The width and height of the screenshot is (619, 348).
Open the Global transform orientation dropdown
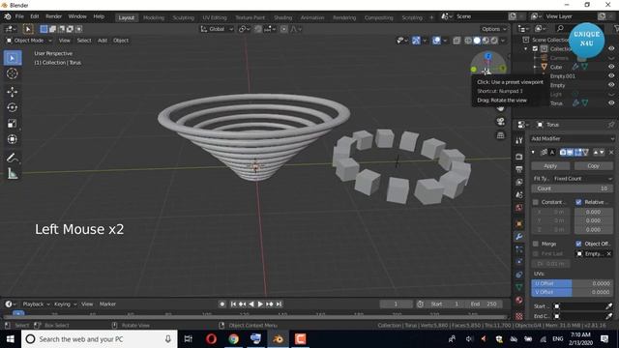point(217,29)
